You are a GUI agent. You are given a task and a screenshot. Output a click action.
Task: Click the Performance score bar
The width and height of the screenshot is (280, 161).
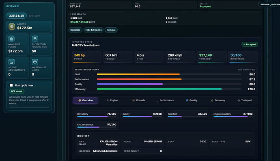point(169,79)
